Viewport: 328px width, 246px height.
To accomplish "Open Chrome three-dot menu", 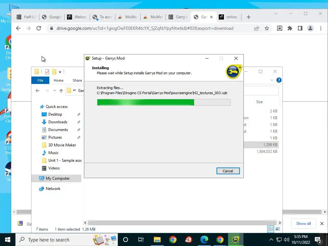I will coord(321,28).
